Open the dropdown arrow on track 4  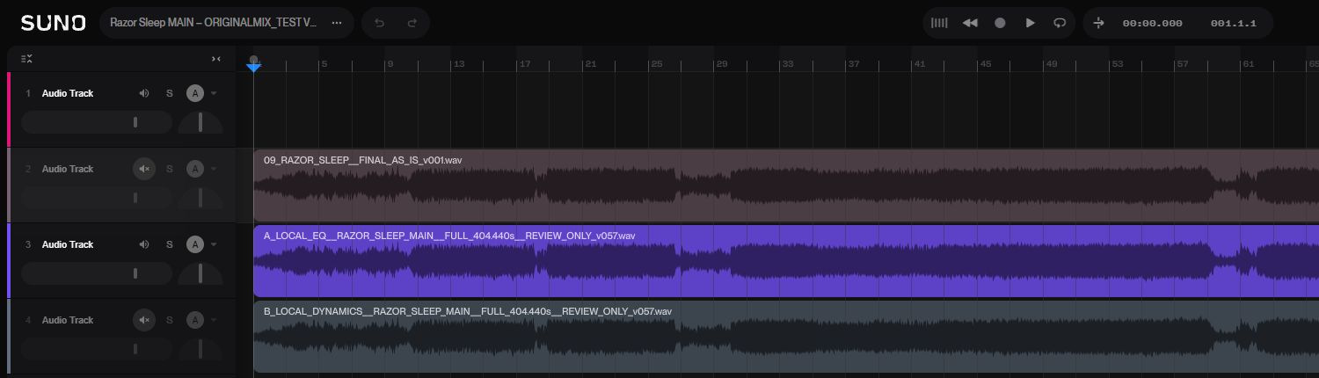point(213,320)
